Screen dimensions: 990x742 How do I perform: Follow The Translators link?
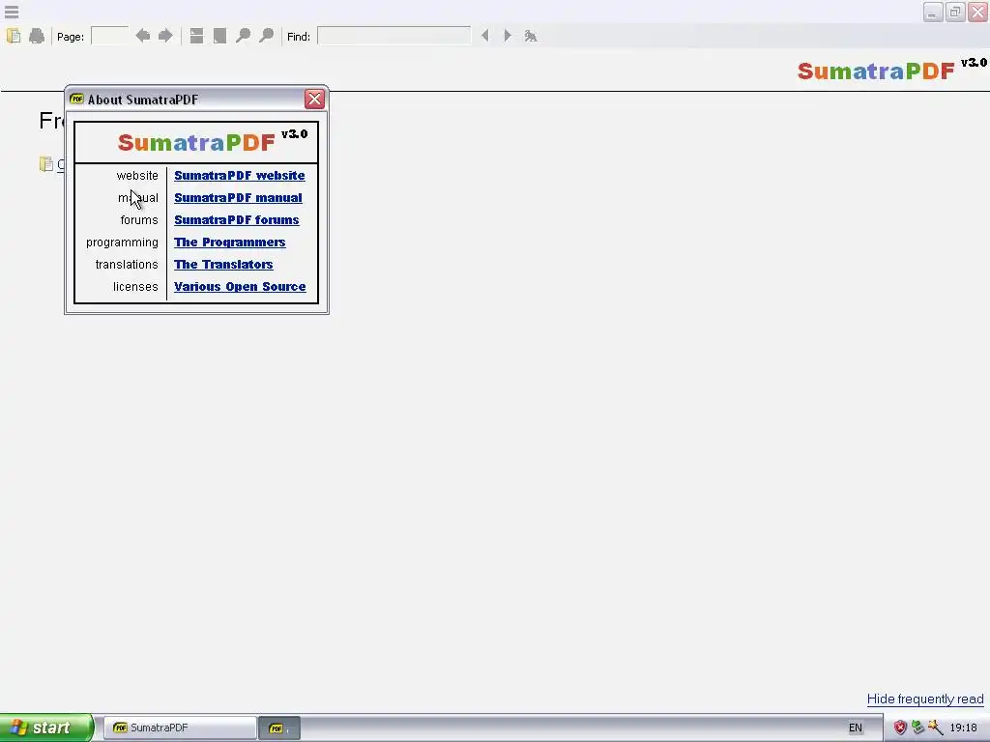[x=223, y=265]
